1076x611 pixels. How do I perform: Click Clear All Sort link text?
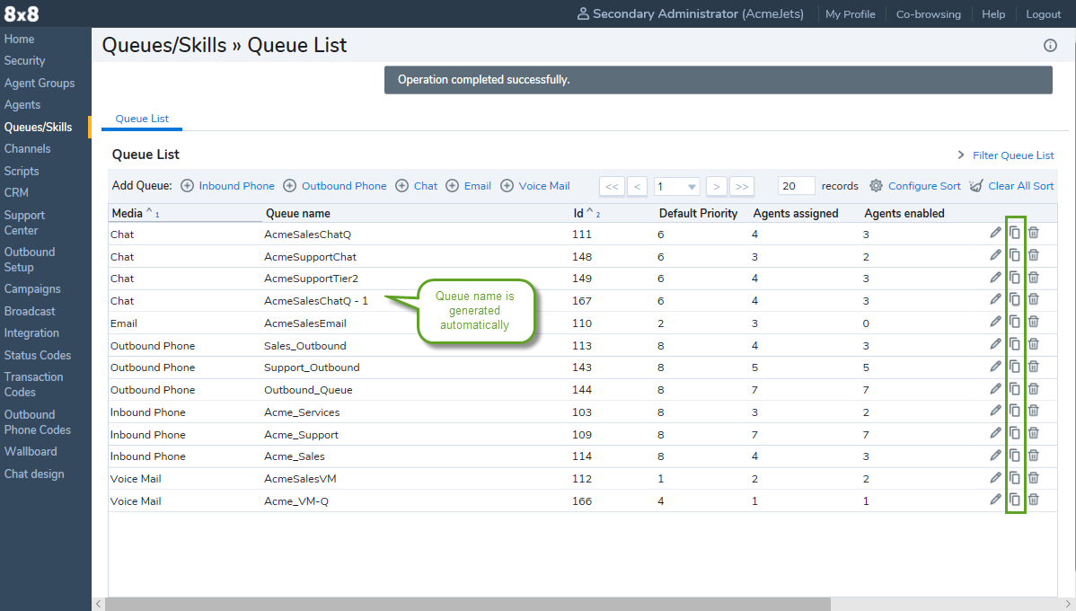click(1021, 185)
